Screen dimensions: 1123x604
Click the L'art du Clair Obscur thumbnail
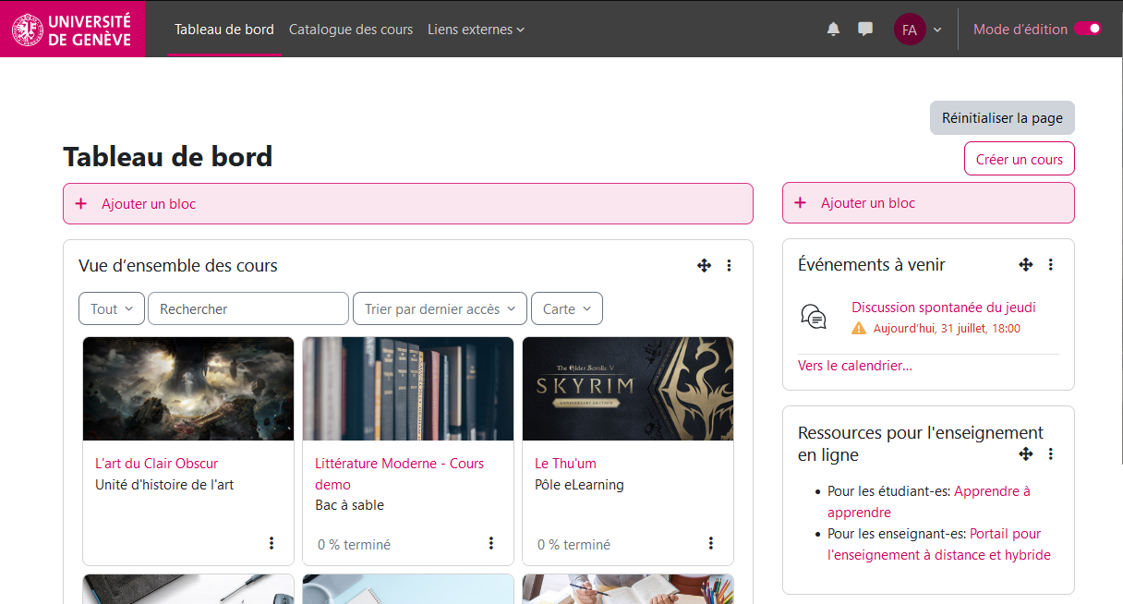188,389
